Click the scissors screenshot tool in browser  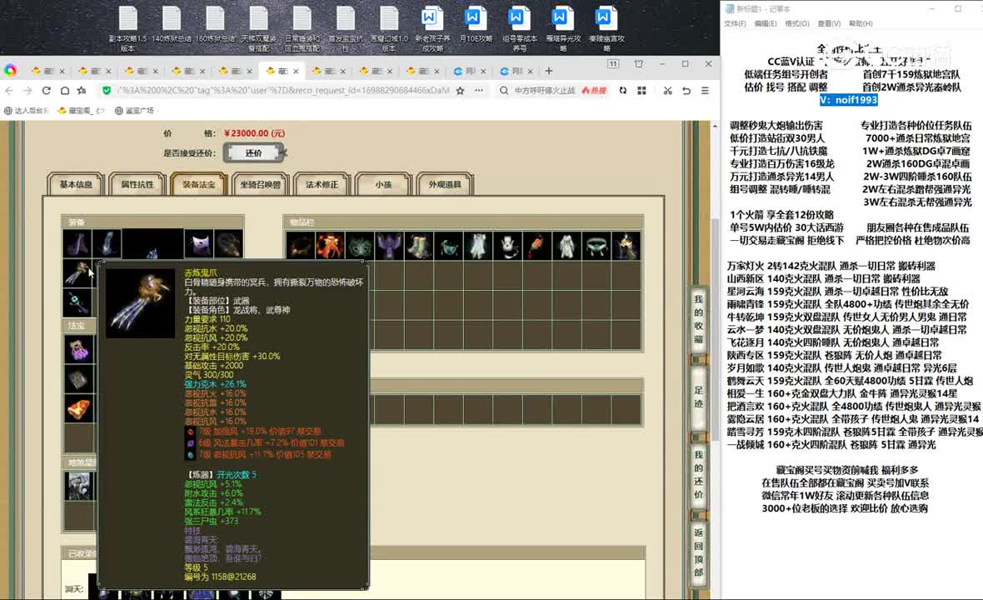pos(667,90)
